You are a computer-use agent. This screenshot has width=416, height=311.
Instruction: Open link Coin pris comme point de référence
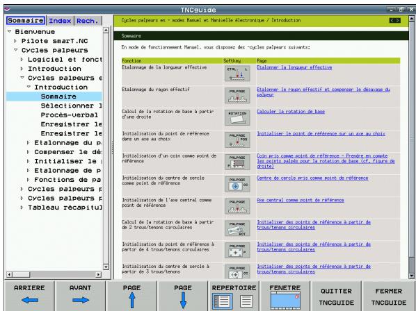(x=326, y=161)
